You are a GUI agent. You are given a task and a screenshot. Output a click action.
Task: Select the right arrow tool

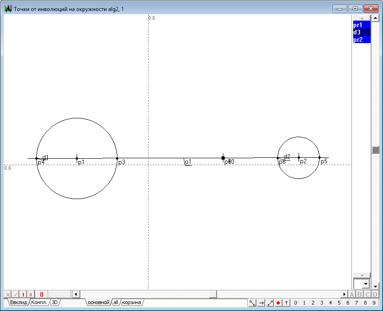[x=261, y=303]
